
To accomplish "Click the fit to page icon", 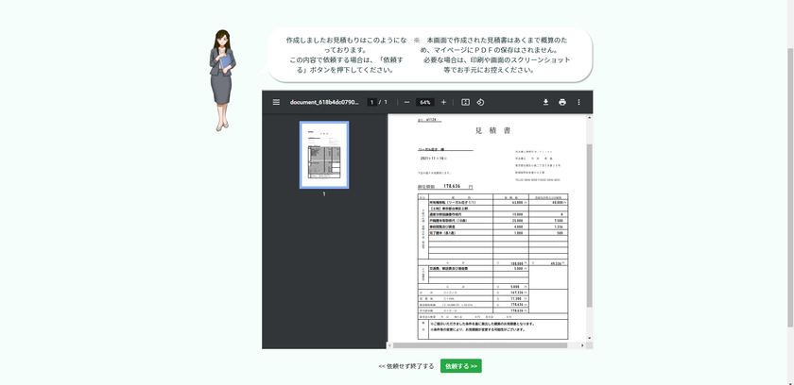I will tap(465, 102).
